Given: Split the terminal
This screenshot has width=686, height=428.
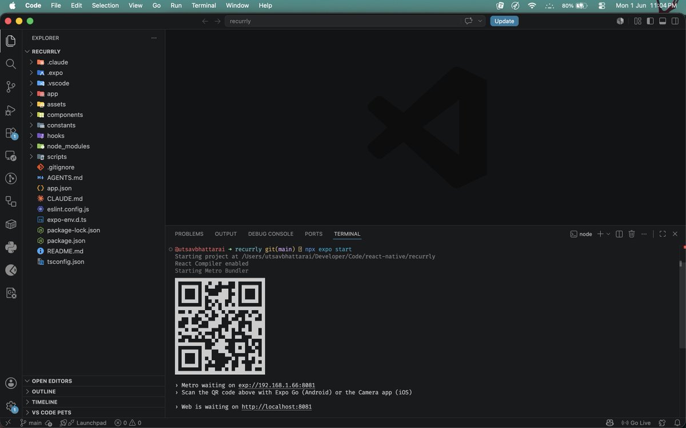Looking at the screenshot, I should point(619,234).
